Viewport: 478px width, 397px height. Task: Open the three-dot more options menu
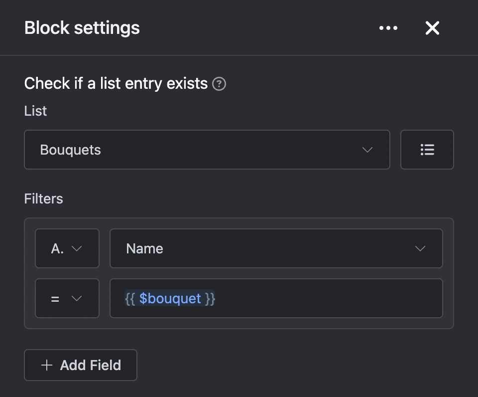388,28
